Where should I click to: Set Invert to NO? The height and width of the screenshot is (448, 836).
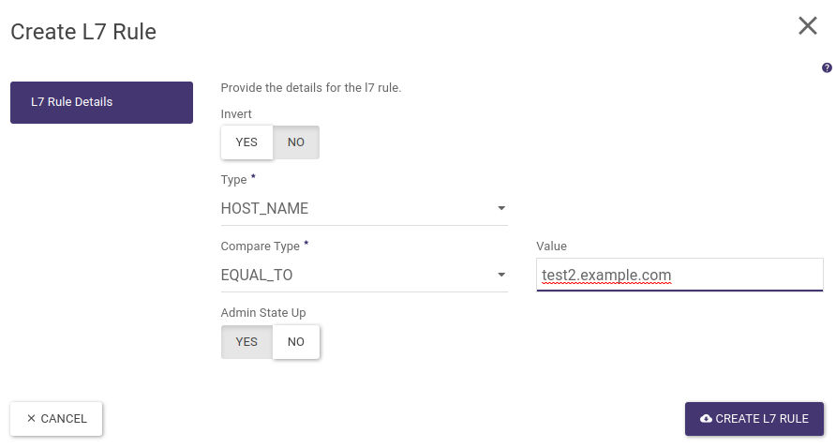[296, 142]
